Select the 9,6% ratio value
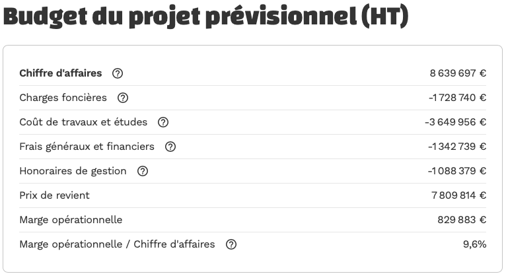506x276 pixels. (x=475, y=244)
